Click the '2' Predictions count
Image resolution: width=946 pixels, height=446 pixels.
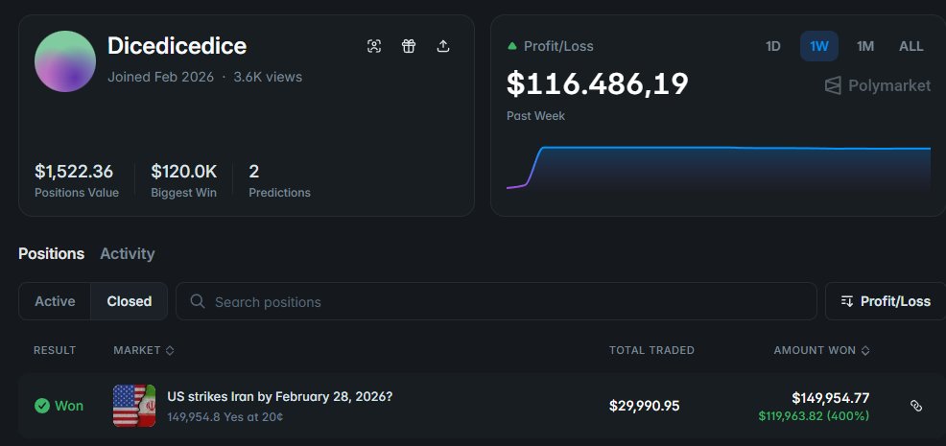[x=254, y=172]
